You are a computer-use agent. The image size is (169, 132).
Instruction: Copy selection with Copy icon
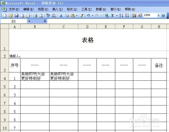67,16
